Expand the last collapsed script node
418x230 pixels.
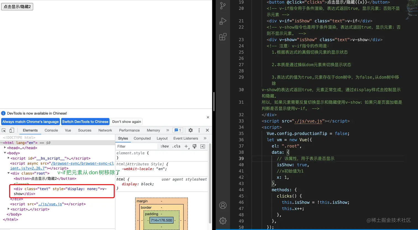9,209
